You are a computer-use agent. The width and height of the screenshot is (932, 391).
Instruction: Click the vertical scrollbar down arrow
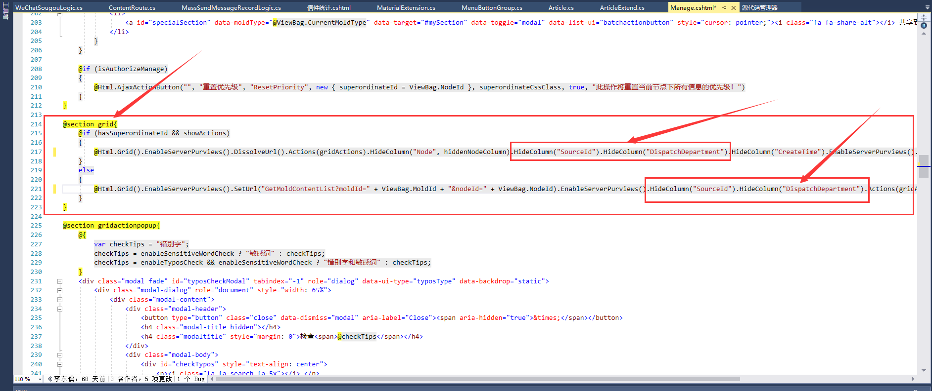pos(924,370)
